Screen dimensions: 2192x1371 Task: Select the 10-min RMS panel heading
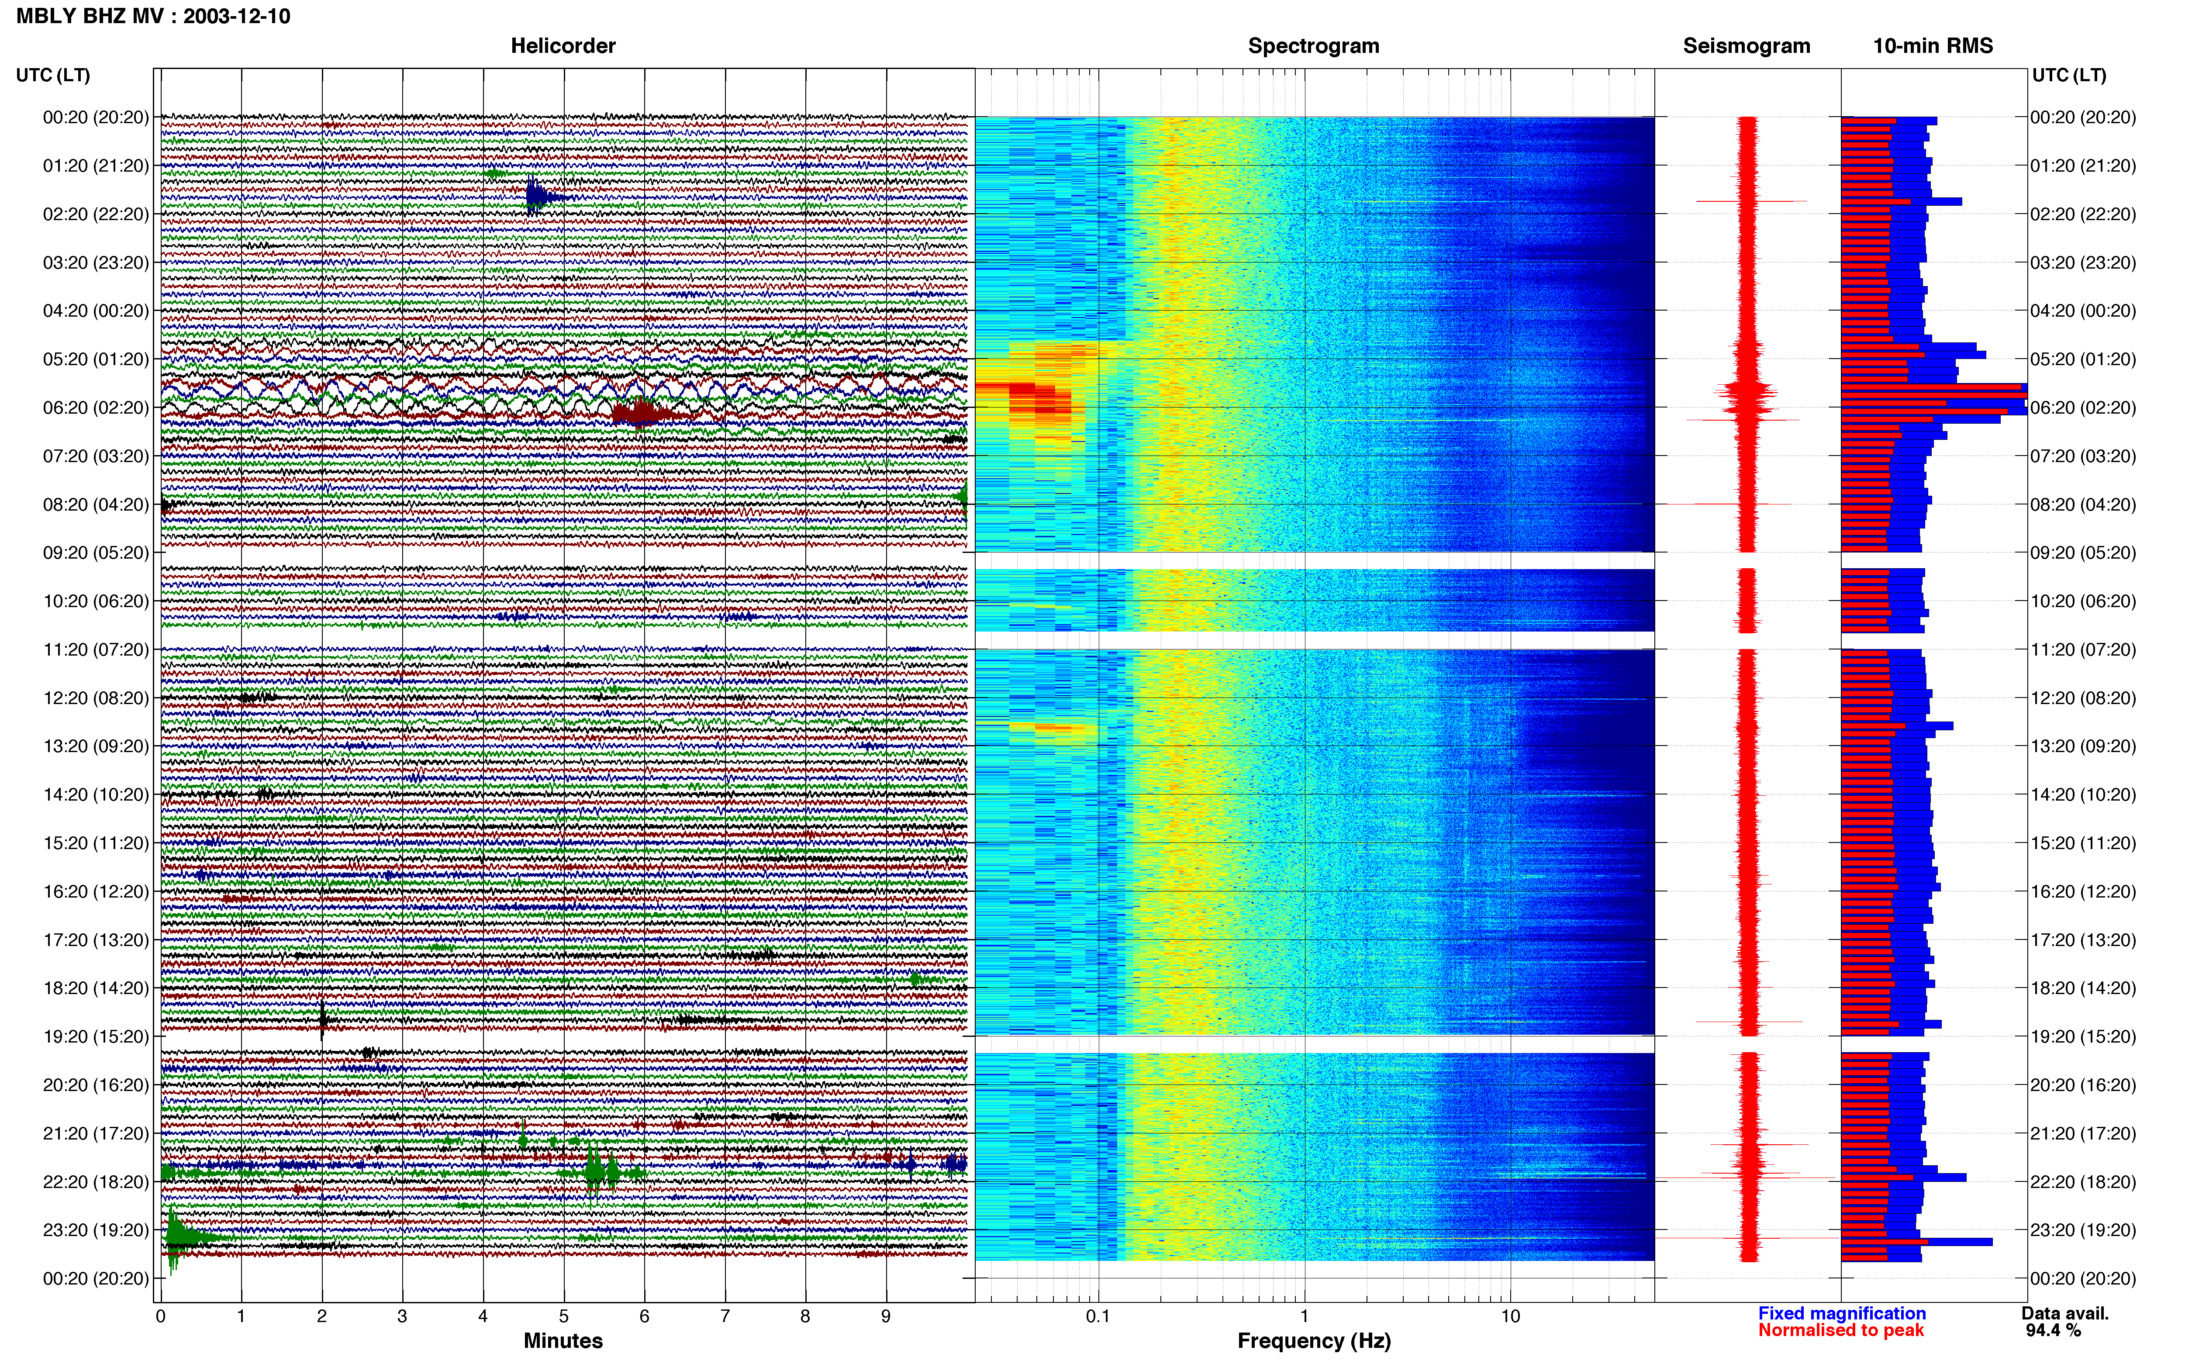click(1933, 46)
